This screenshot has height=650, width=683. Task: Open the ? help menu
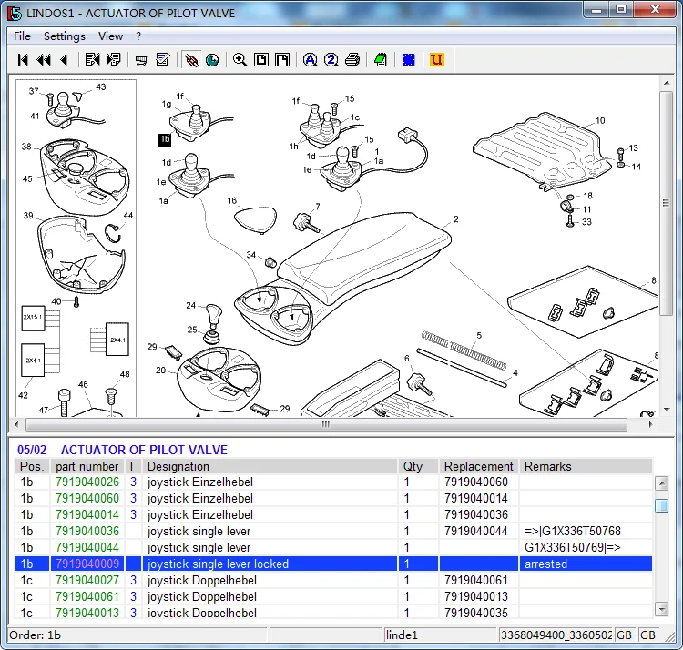pyautogui.click(x=138, y=36)
